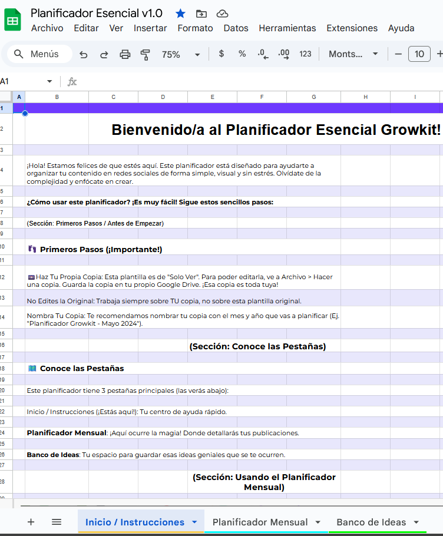This screenshot has height=536, width=443.
Task: Open Banco de Ideas tab dropdown arrow
Action: pos(416,522)
